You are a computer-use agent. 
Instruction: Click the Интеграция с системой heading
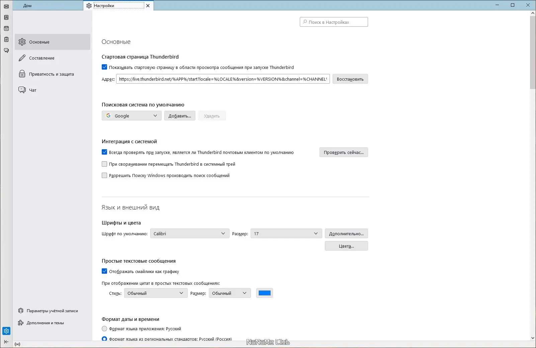[129, 142]
